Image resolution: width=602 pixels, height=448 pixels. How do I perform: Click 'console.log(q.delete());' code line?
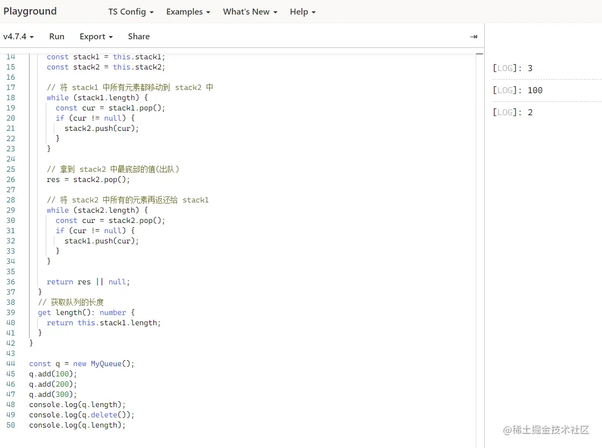coord(82,415)
